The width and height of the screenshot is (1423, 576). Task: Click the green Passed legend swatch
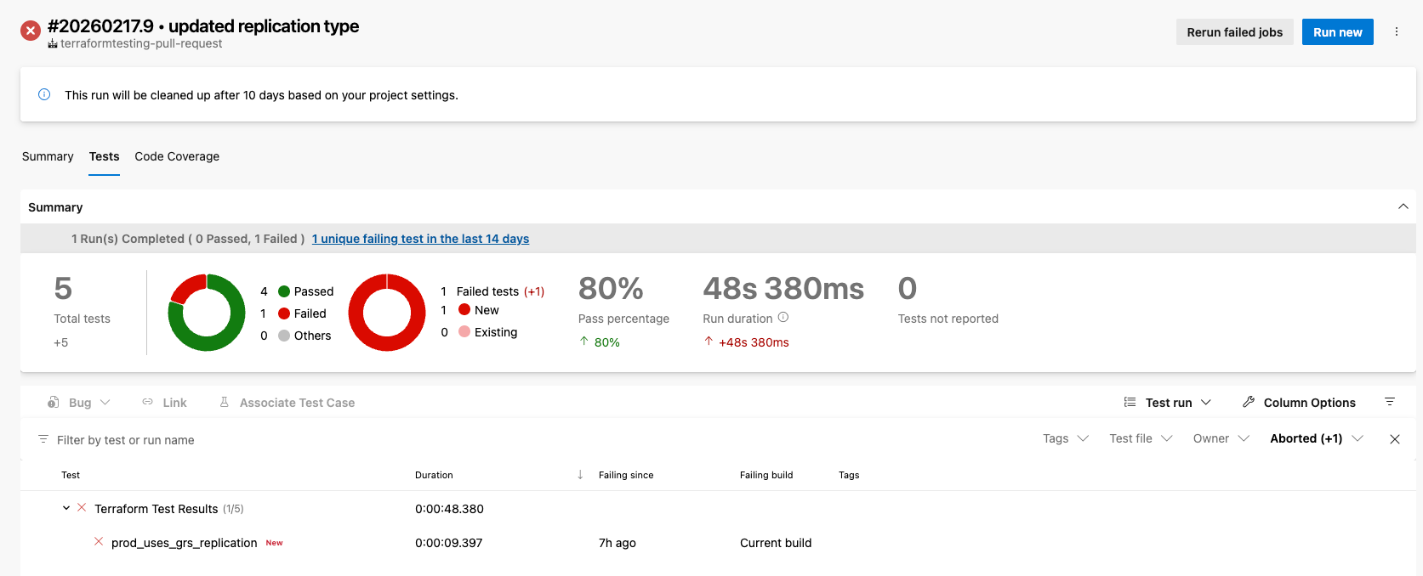(x=284, y=291)
